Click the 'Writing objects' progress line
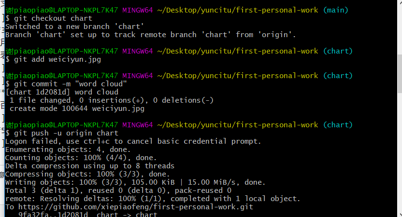 [x=135, y=182]
